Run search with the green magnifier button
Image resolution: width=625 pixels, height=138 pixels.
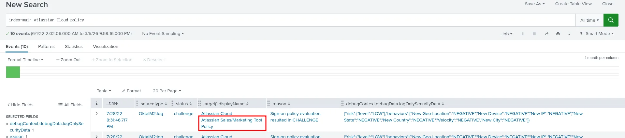coord(611,20)
